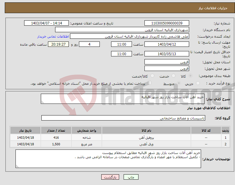The image size is (235, 185).
Task: Click the quantity cell 1,500
Action: 56,144
